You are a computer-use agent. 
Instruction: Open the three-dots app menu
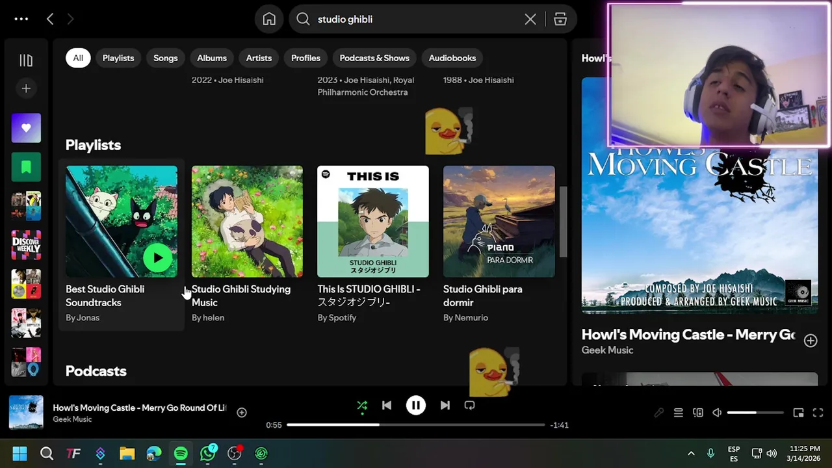(21, 19)
